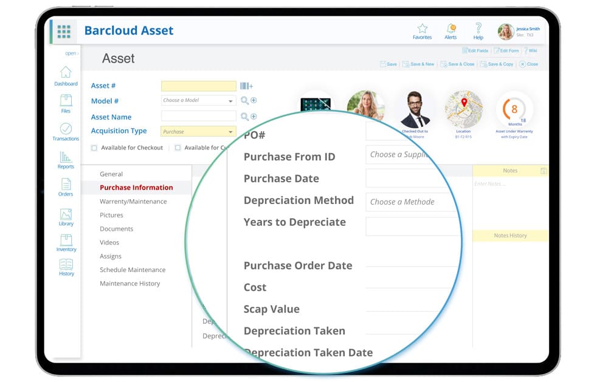Click add plus icon beside Asset Name field
The height and width of the screenshot is (382, 594).
(x=254, y=116)
